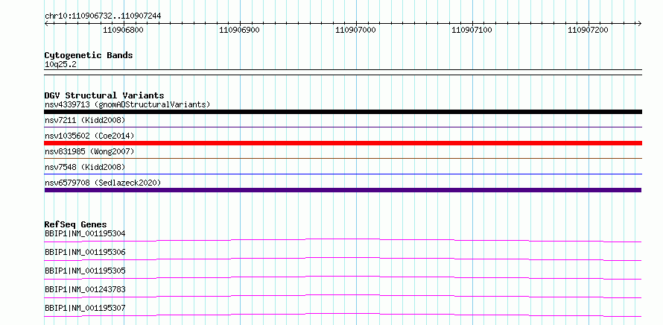Click the 110907100 ruler tick label
Screen dimensions: 663x325
coord(472,30)
